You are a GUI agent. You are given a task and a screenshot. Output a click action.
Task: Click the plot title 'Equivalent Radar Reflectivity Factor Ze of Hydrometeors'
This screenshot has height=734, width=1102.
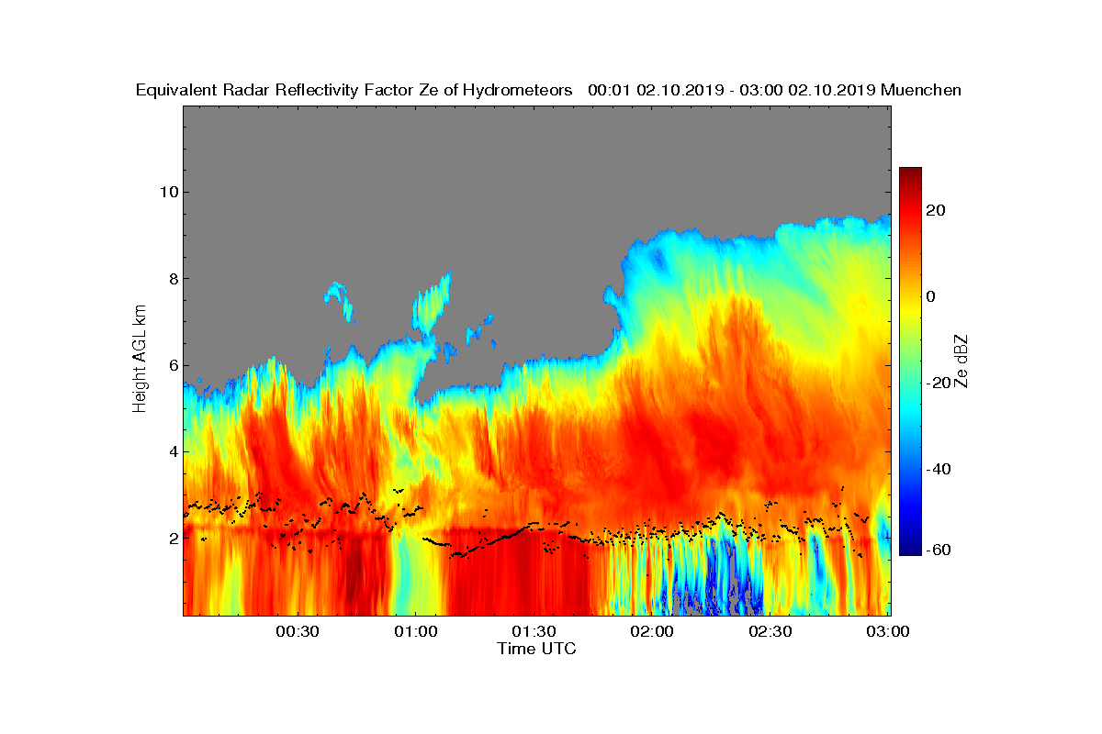(x=354, y=90)
